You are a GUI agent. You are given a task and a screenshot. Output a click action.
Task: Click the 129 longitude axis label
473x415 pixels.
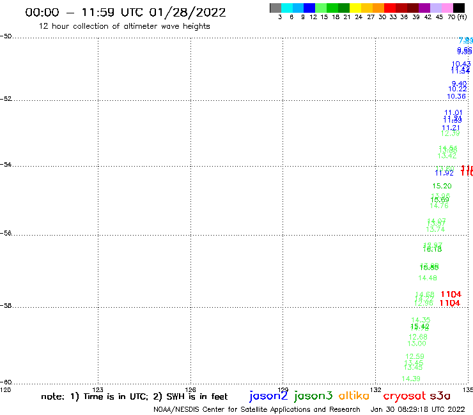283,389
